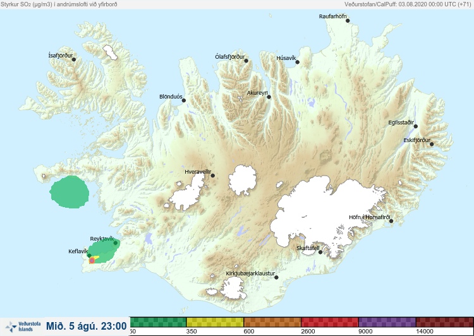Select the orange 600 legend swatch
Image resolution: width=474 pixels, height=336 pixels.
click(272, 322)
